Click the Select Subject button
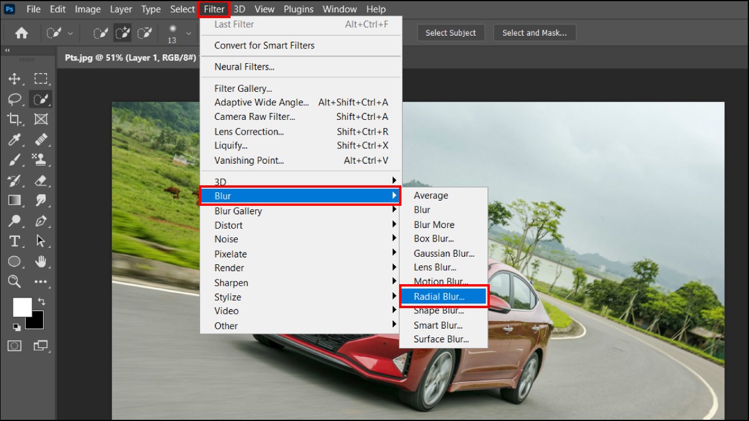Image resolution: width=749 pixels, height=421 pixels. (451, 33)
